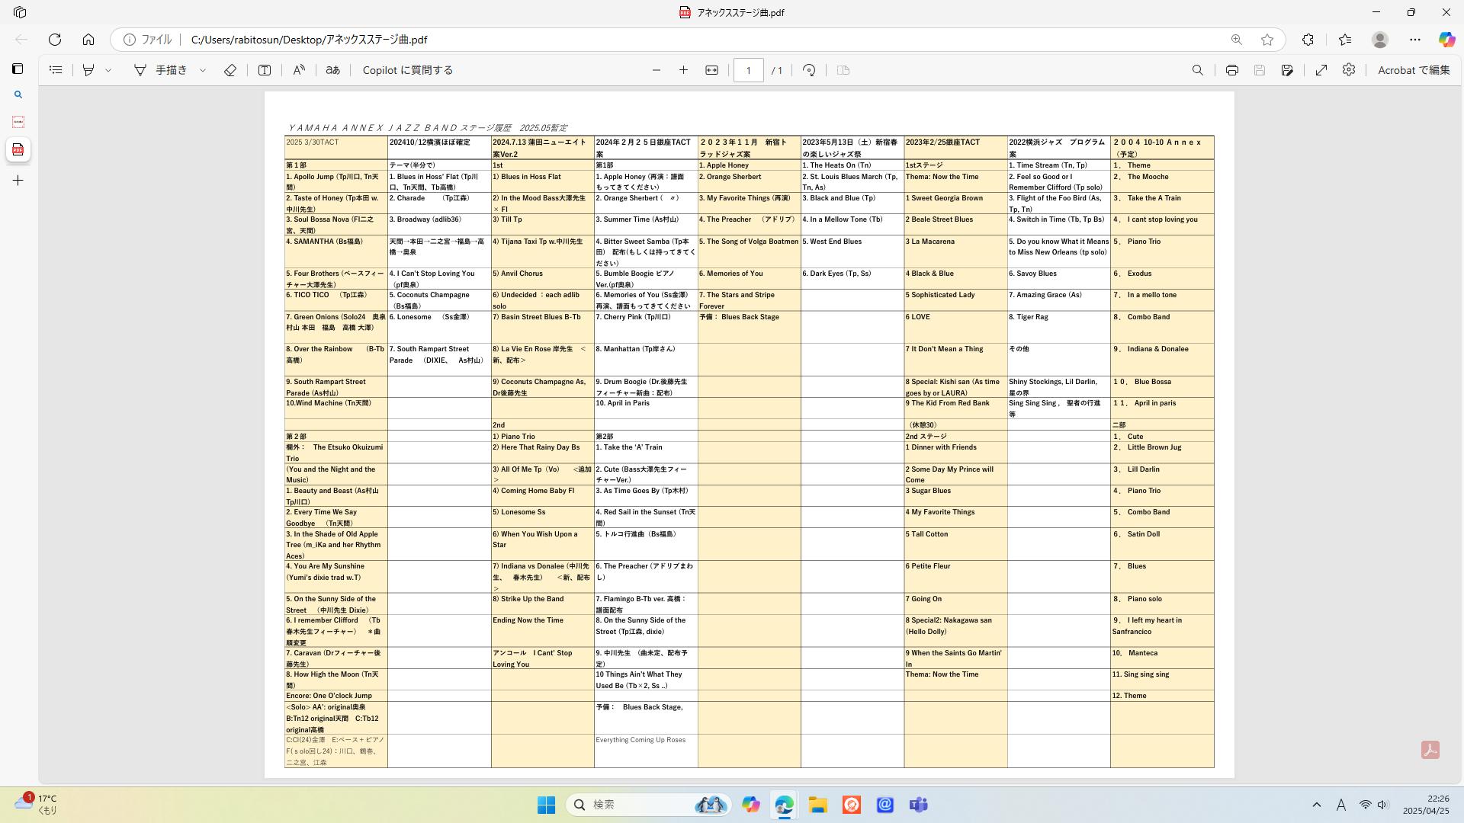The width and height of the screenshot is (1464, 823).
Task: Click the translate icon
Action: pyautogui.click(x=332, y=70)
